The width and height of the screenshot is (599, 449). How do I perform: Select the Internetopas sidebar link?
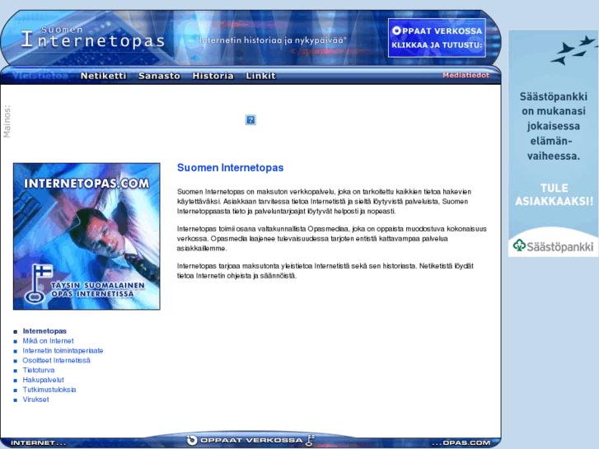(44, 331)
